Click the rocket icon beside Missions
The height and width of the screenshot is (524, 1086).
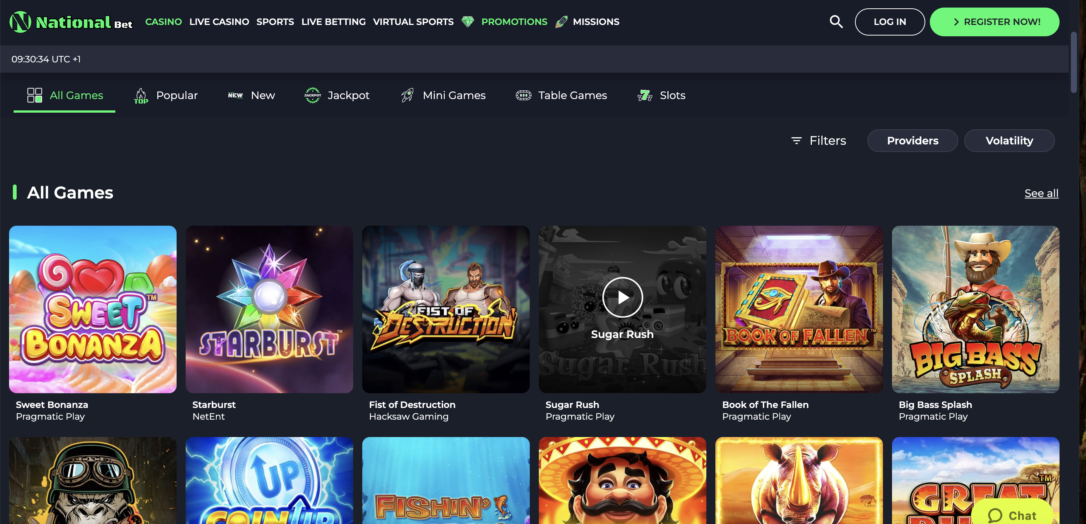[561, 22]
